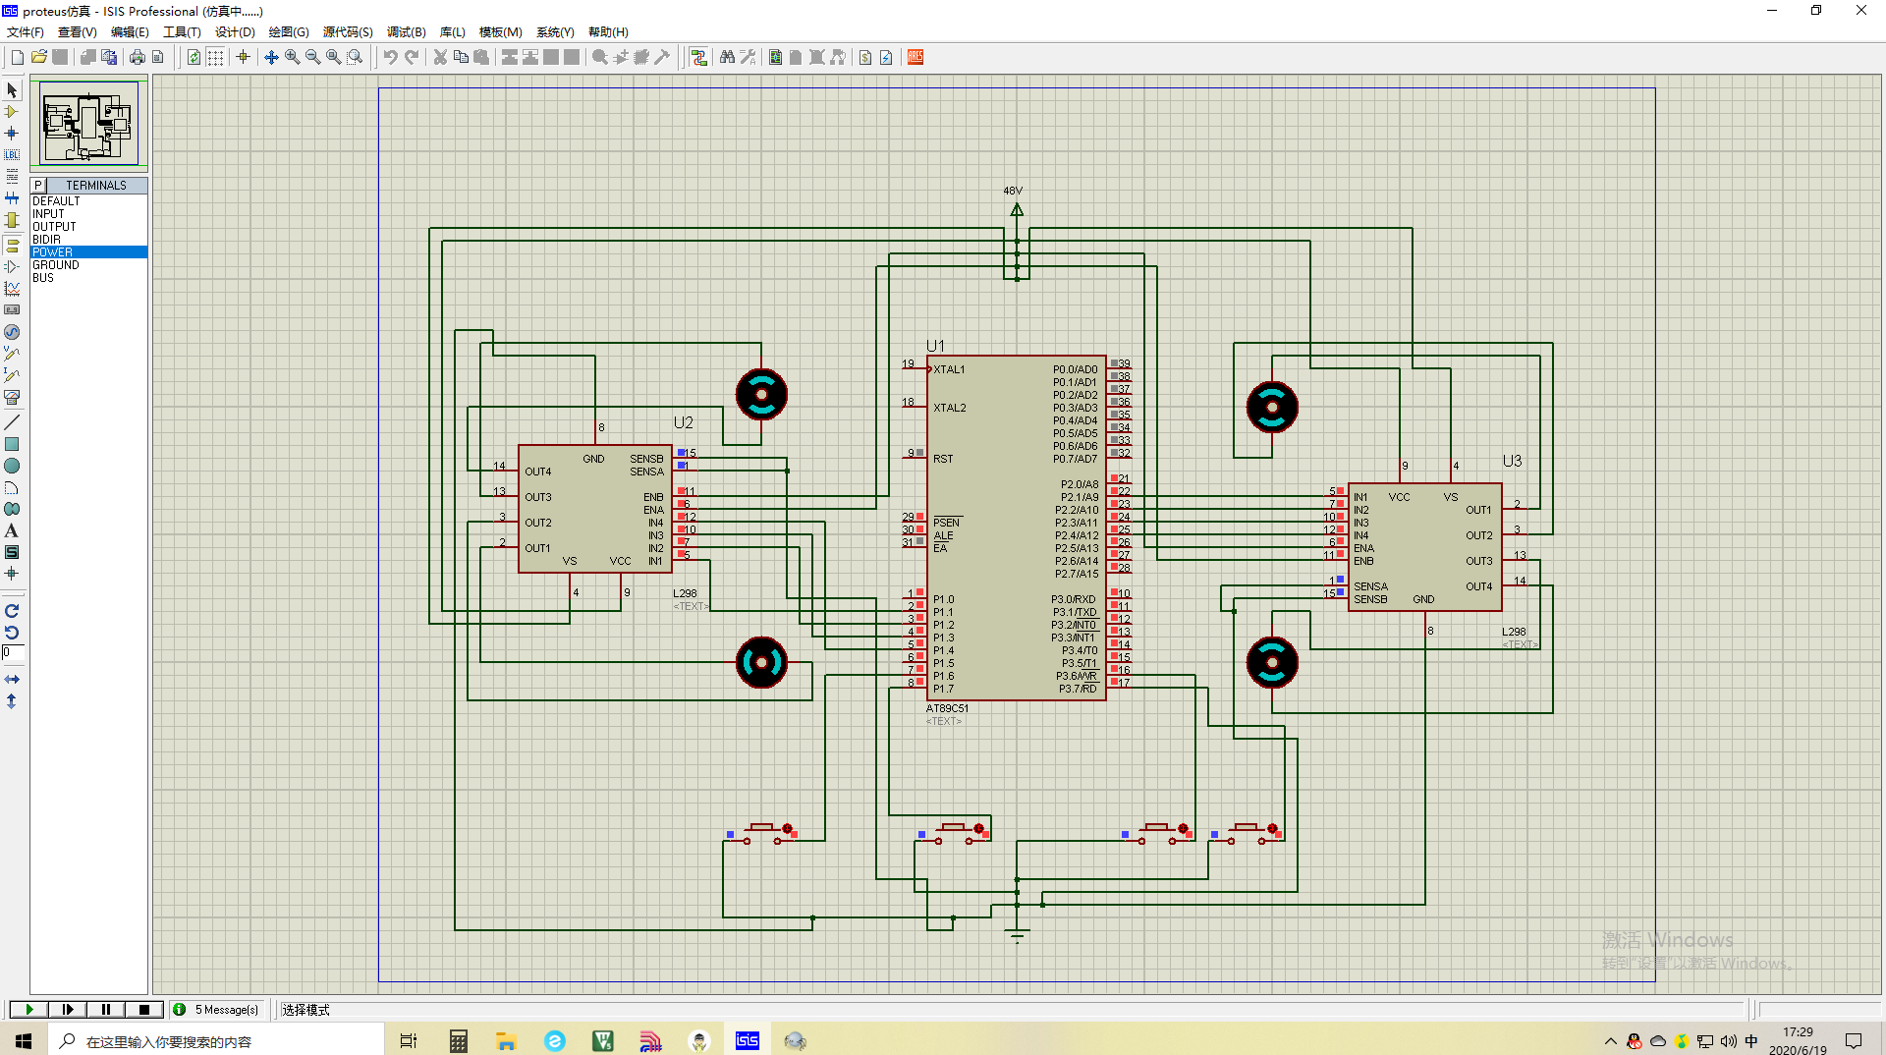The height and width of the screenshot is (1055, 1886).
Task: Select INPUT terminal in list
Action: coord(88,214)
